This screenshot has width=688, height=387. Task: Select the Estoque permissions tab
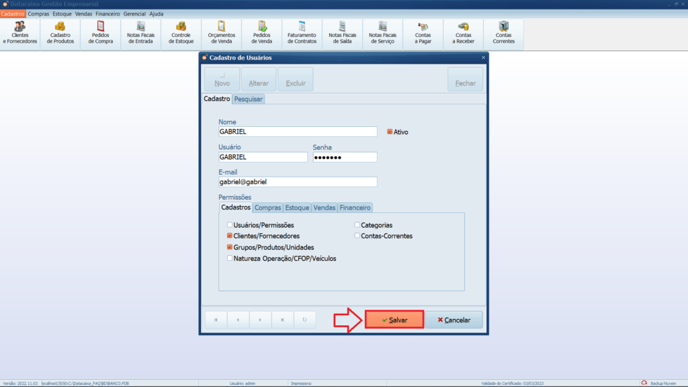[x=297, y=208]
